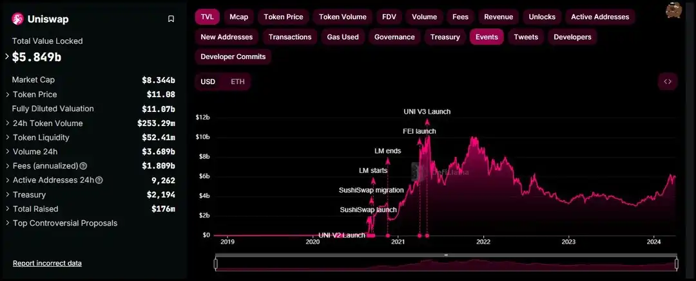Grab the left range slider handle

(x=216, y=264)
